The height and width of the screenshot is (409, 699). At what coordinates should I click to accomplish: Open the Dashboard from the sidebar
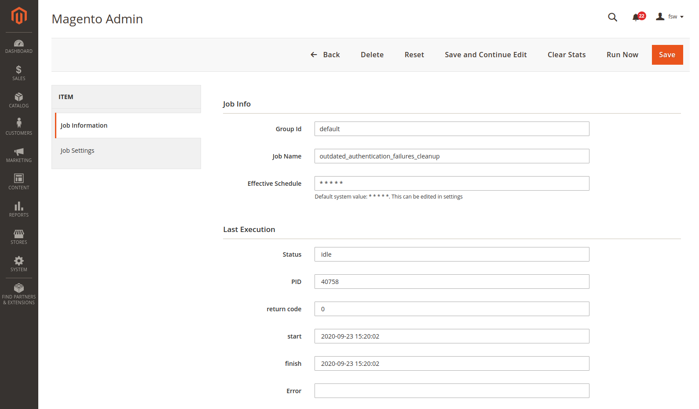coord(19,46)
